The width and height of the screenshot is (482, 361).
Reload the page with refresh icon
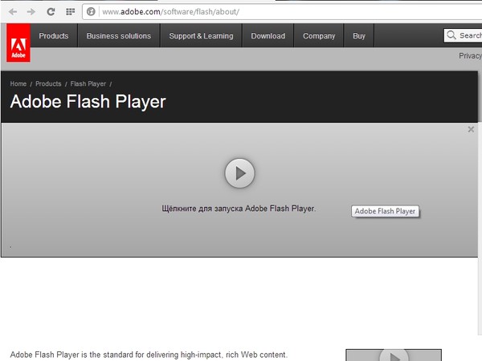[51, 12]
